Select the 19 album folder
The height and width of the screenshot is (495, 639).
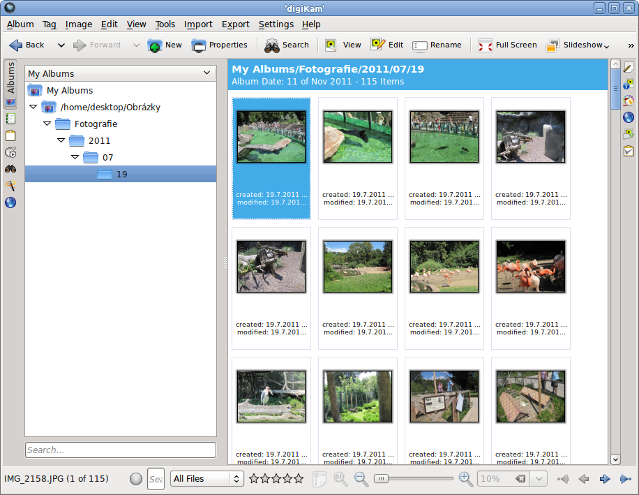point(121,174)
